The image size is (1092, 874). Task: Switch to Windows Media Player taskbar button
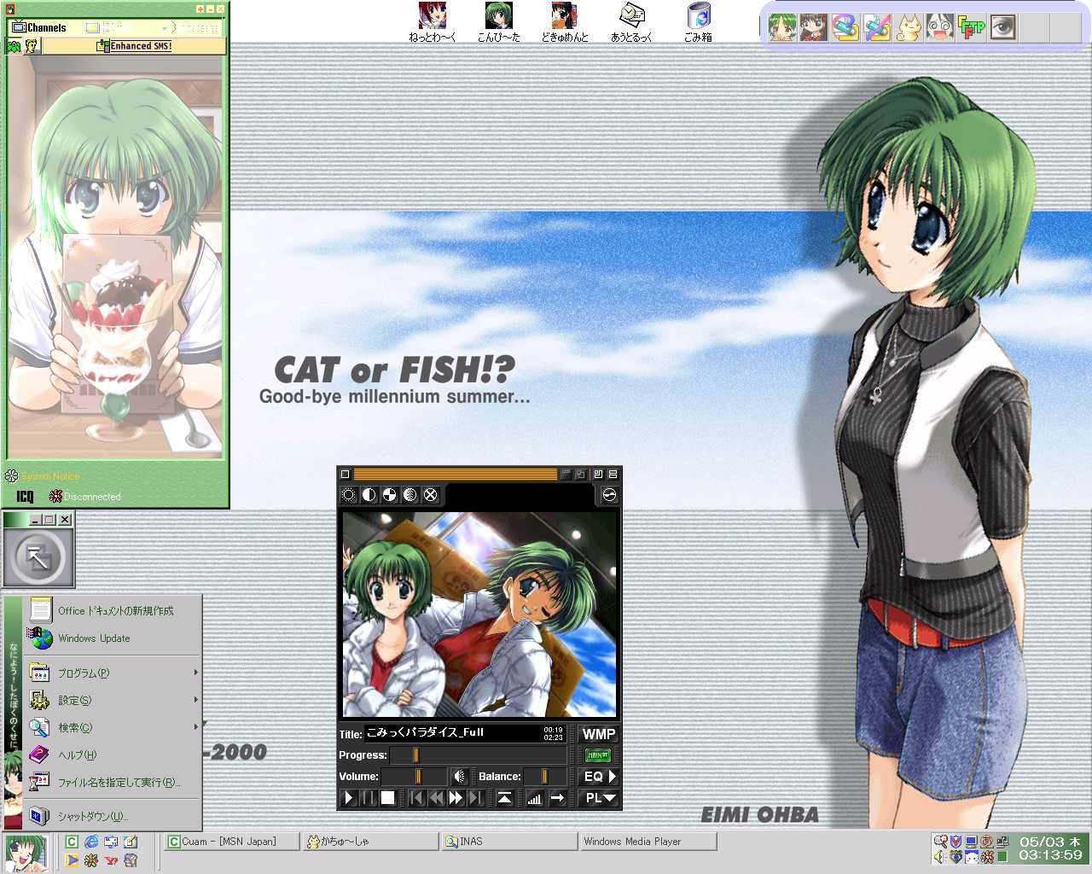[648, 842]
